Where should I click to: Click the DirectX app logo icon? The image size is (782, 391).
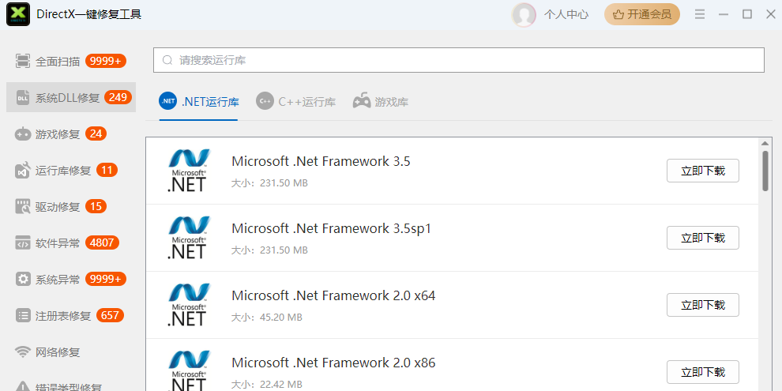[18, 14]
